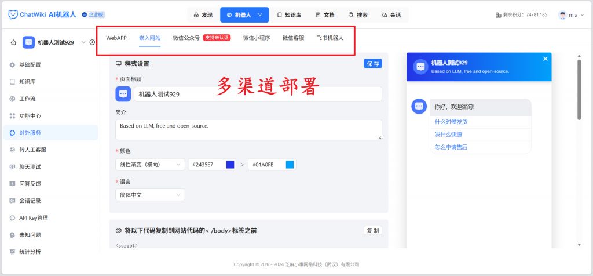The image size is (593, 276).
Task: Open the 会话 top navigation item
Action: pyautogui.click(x=391, y=15)
